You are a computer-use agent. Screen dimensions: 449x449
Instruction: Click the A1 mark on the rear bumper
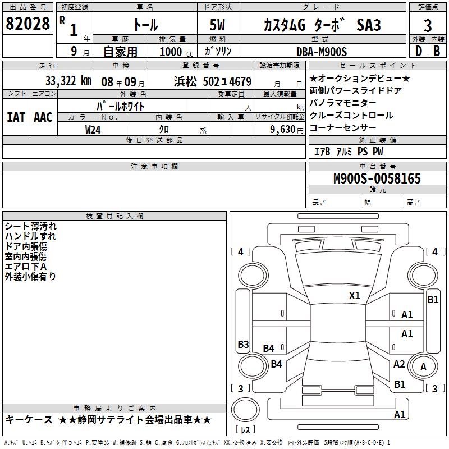pos(400,414)
